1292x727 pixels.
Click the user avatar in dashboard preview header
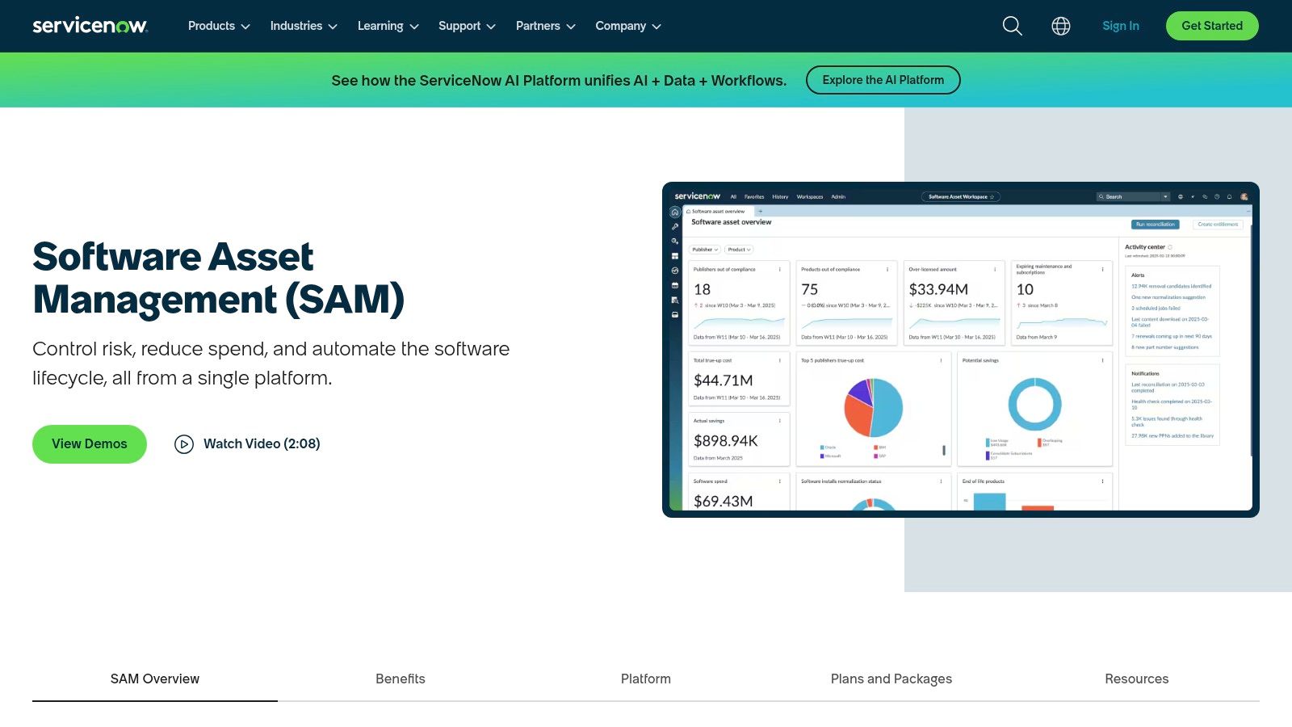tap(1244, 196)
